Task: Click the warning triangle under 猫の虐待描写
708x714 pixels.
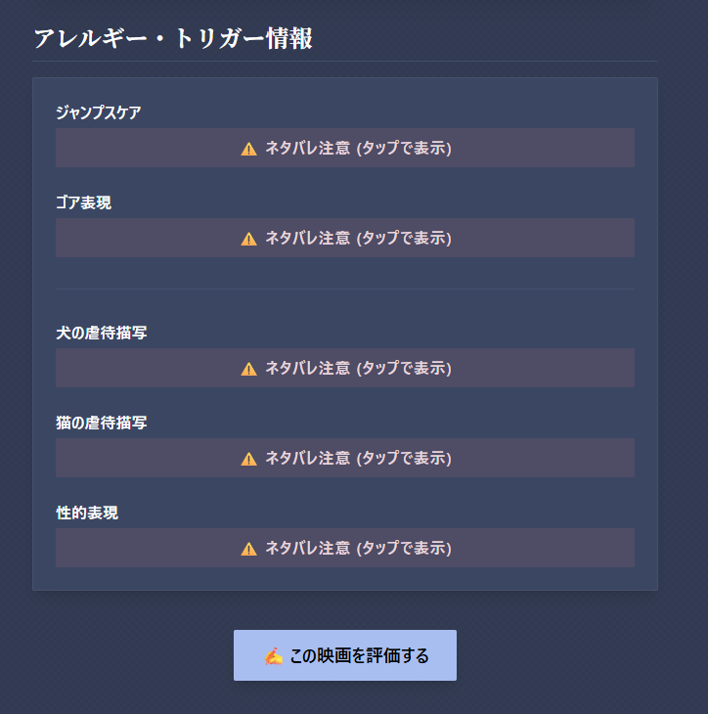Action: 248,459
